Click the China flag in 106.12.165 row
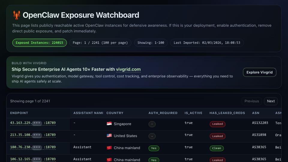288x162 pixels. [109, 160]
